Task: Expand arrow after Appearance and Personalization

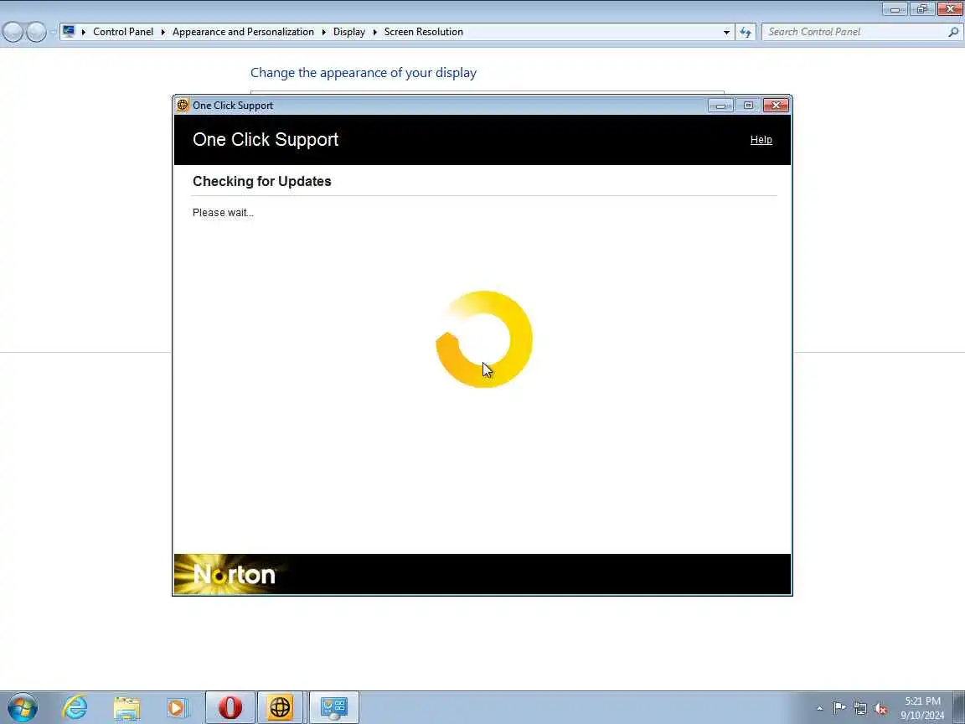Action: pos(323,32)
